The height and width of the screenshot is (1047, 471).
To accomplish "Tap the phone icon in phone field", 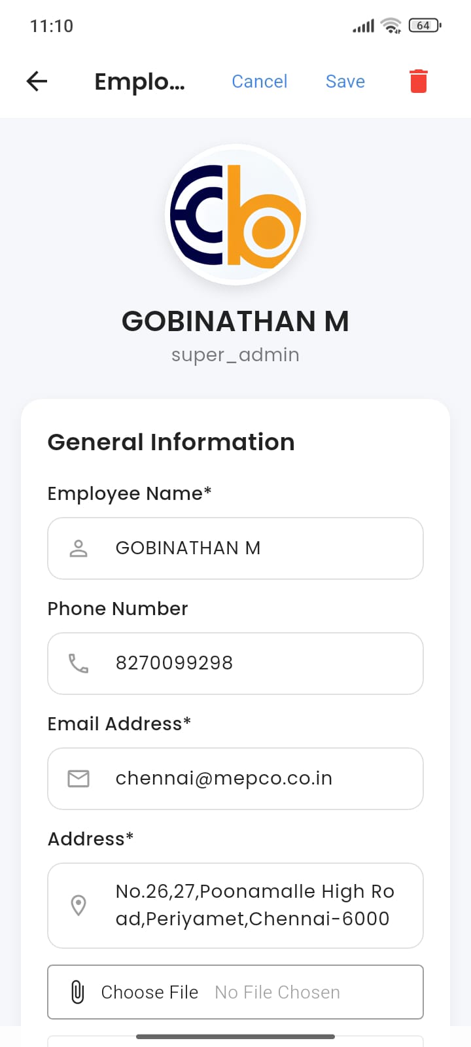I will click(x=78, y=664).
